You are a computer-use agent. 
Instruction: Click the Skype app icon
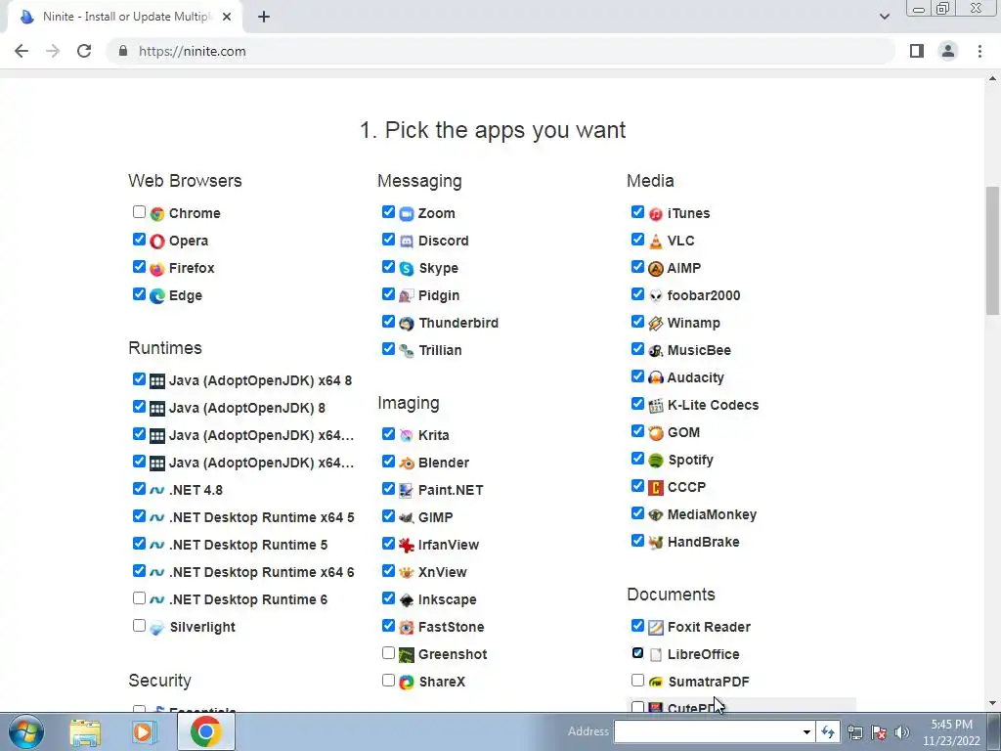coord(407,268)
